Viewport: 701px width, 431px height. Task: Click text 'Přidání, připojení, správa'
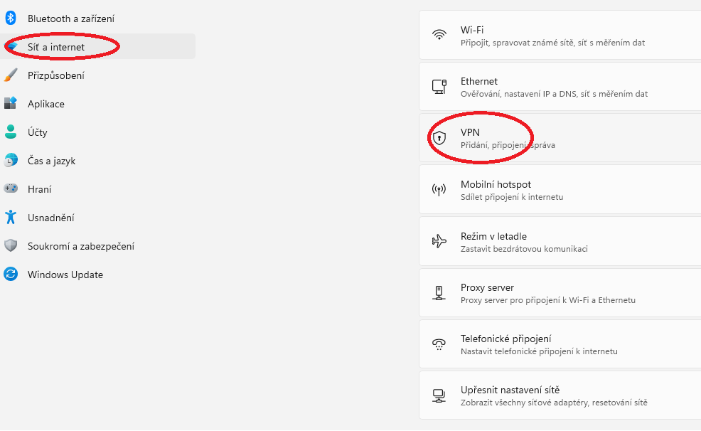pyautogui.click(x=508, y=145)
